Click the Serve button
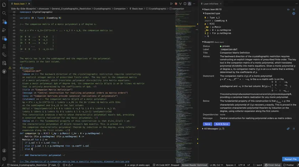299x167 pixels. [x=207, y=124]
